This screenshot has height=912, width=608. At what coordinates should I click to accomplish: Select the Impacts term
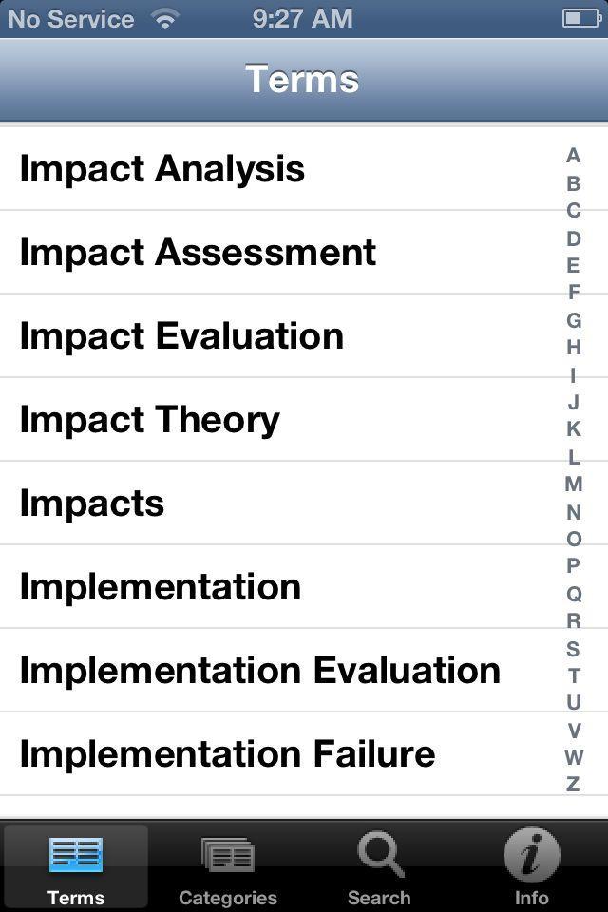[91, 503]
